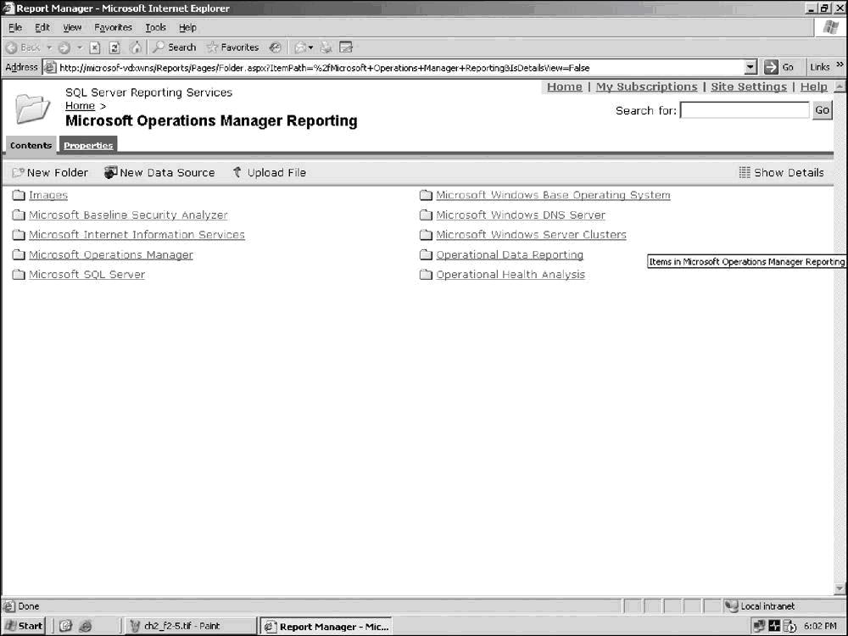Open the Back button history dropdown arrow
Screen dimensions: 848x636
[x=49, y=47]
